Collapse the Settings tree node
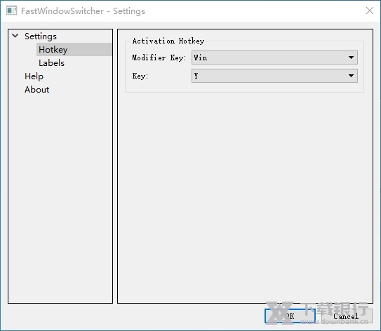The image size is (381, 331). click(x=15, y=36)
